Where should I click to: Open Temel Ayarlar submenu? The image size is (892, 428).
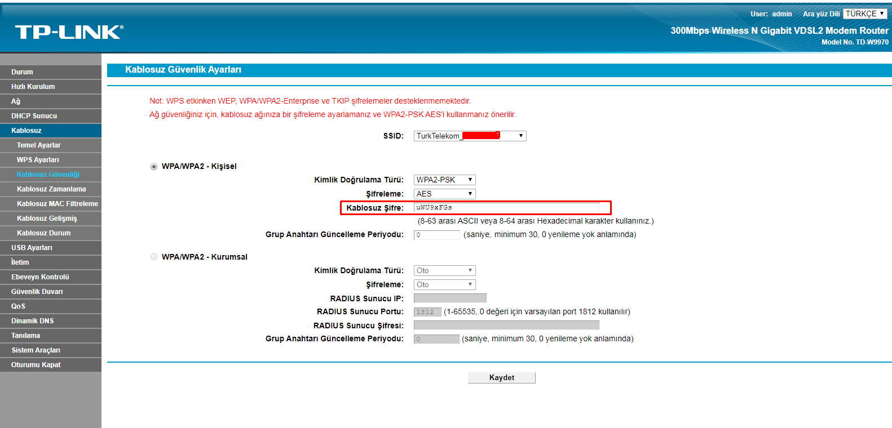tap(51, 145)
